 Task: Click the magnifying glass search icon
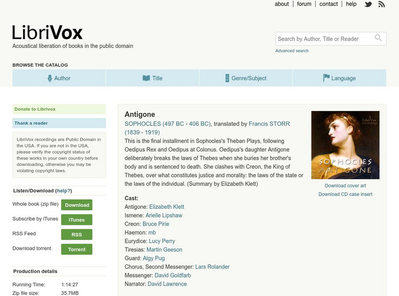pos(379,38)
